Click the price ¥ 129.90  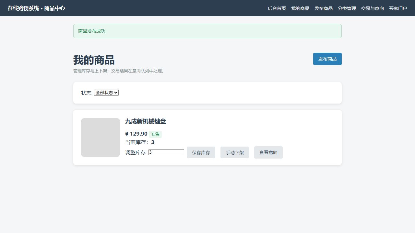136,134
